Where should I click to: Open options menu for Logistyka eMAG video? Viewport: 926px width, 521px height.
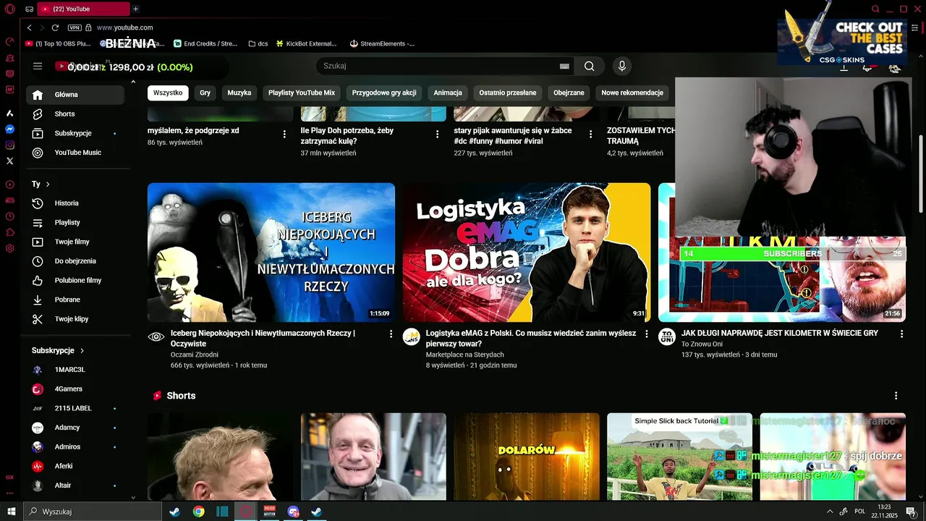[647, 334]
